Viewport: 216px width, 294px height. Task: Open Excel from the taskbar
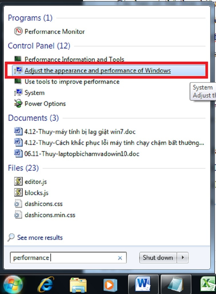208,285
